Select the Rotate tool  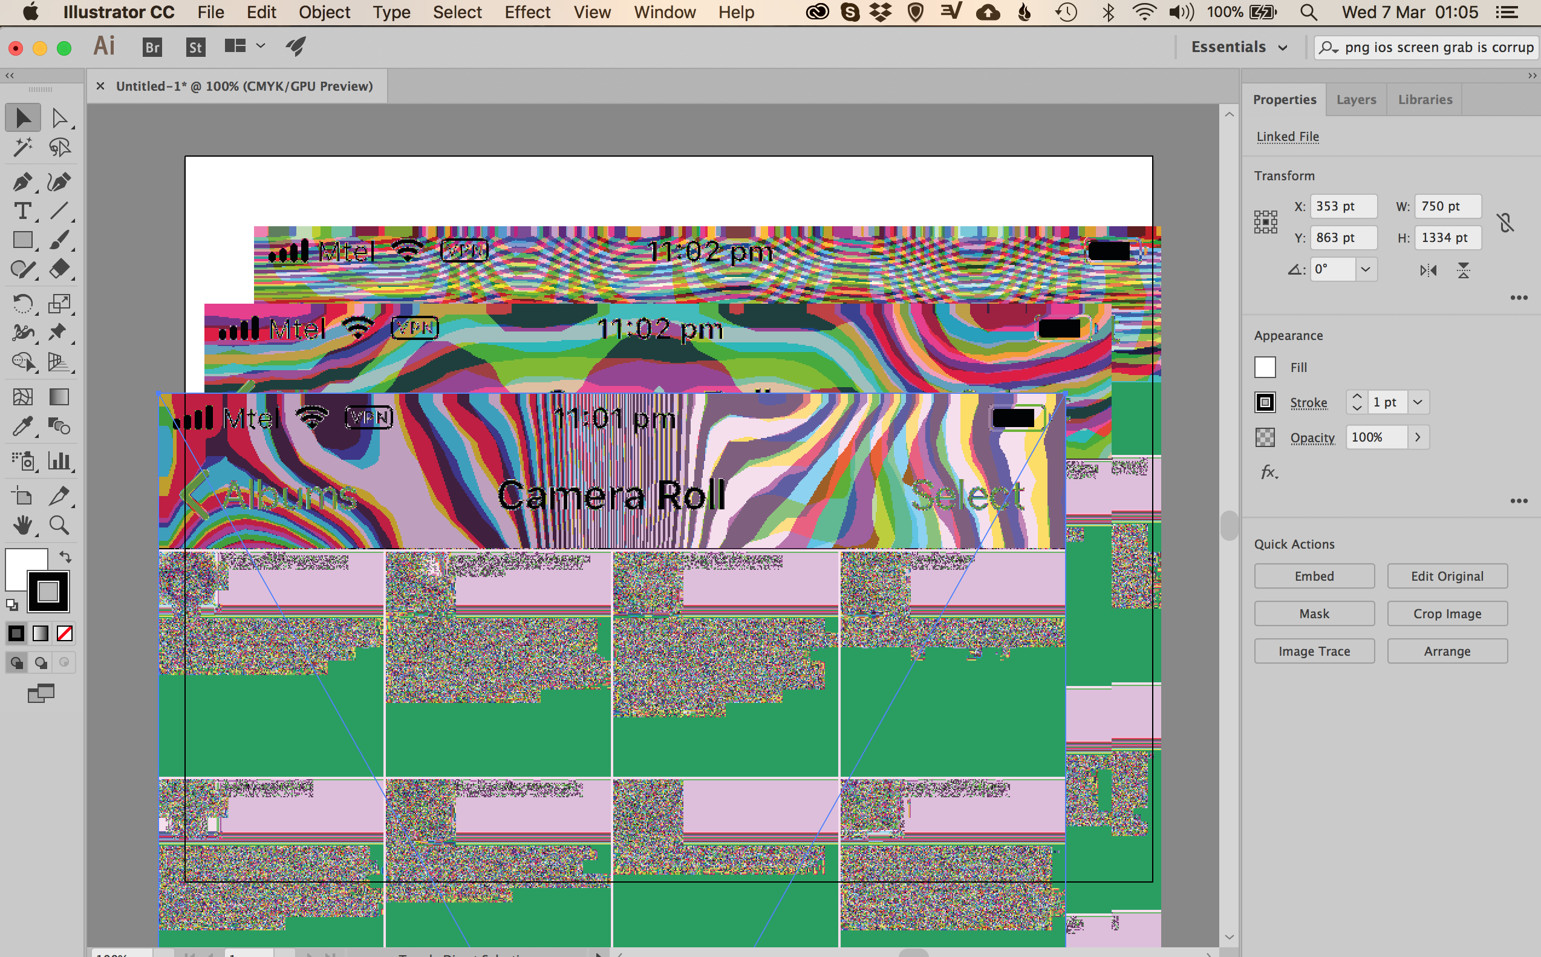point(22,304)
